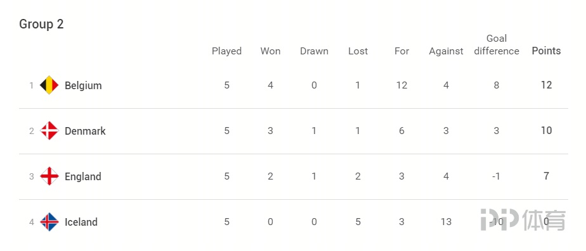Sort table by Points column header
The image size is (586, 251).
[x=547, y=51]
